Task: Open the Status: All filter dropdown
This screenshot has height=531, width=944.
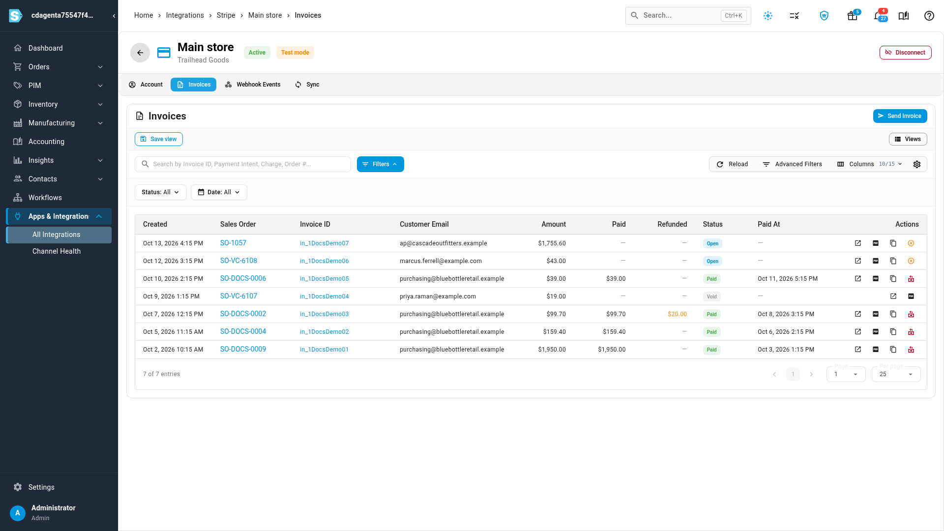Action: click(x=161, y=192)
